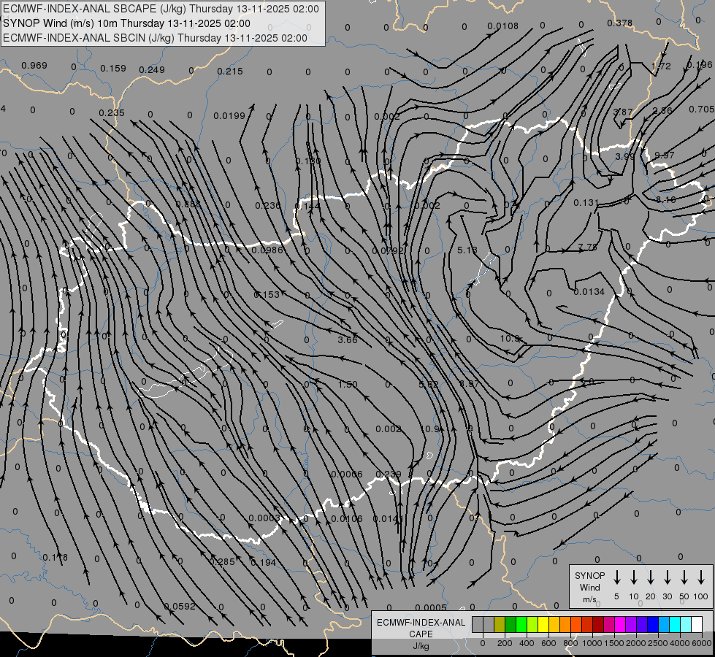Pick the dark red swatch after 1000

tap(598, 624)
